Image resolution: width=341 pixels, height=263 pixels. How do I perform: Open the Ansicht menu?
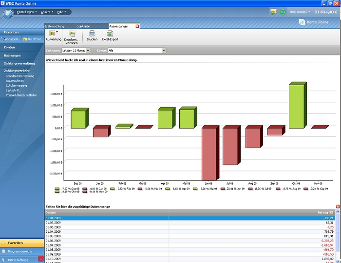pyautogui.click(x=47, y=12)
